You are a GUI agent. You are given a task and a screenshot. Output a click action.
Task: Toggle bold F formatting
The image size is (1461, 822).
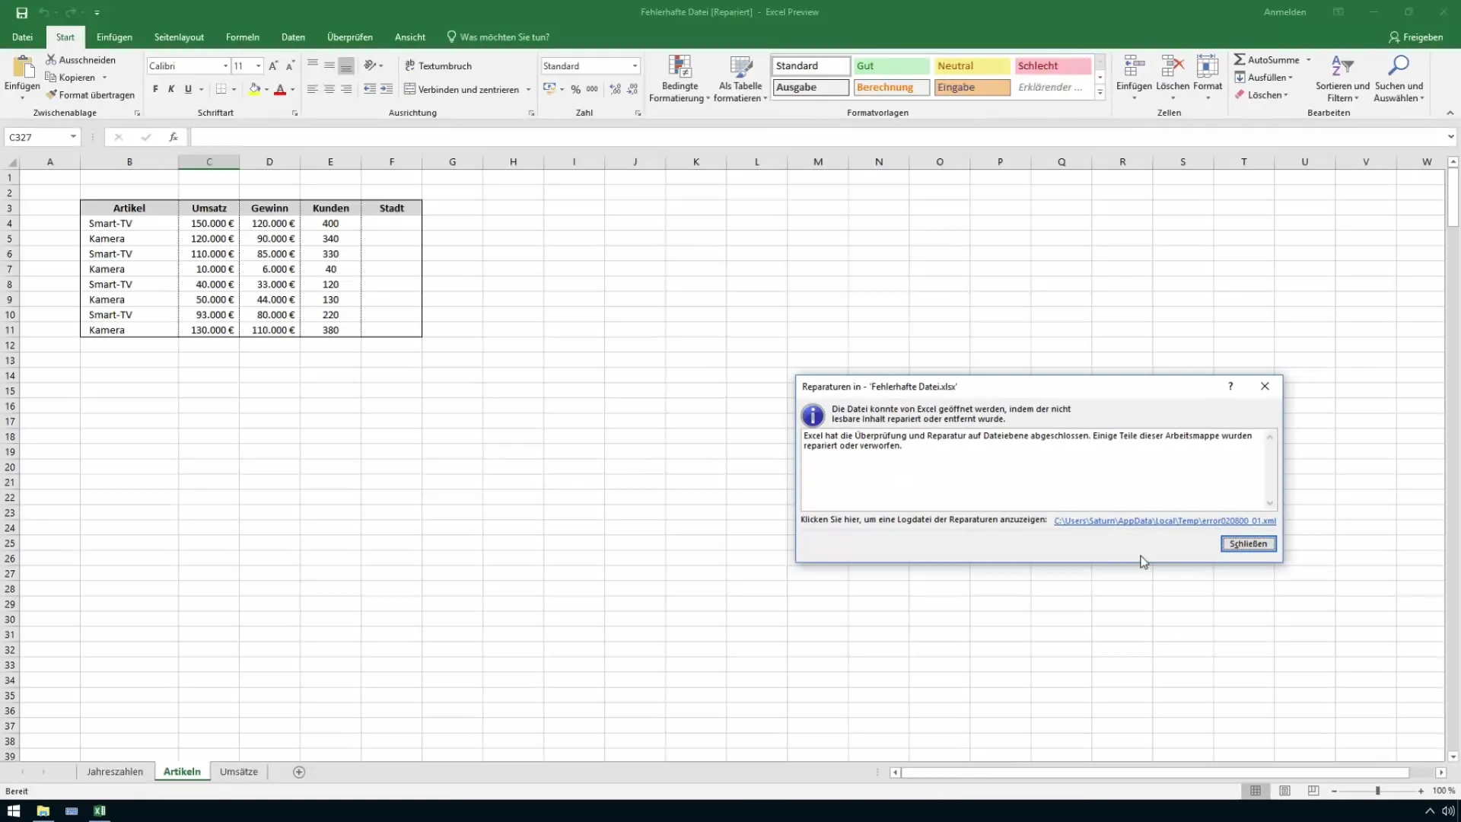[155, 89]
